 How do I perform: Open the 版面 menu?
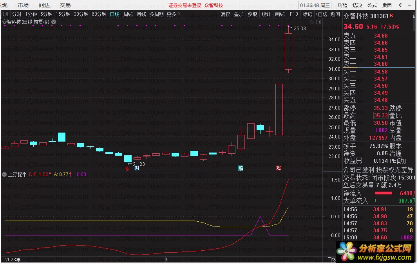(x=387, y=5)
